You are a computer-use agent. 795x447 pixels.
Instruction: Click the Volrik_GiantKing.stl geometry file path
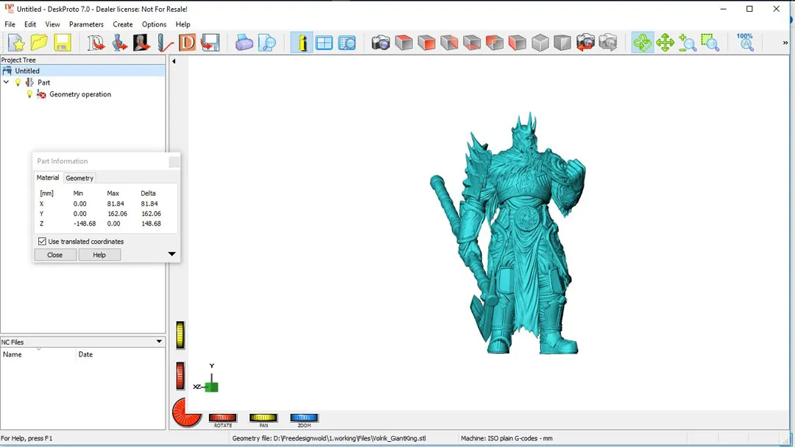[329, 438]
